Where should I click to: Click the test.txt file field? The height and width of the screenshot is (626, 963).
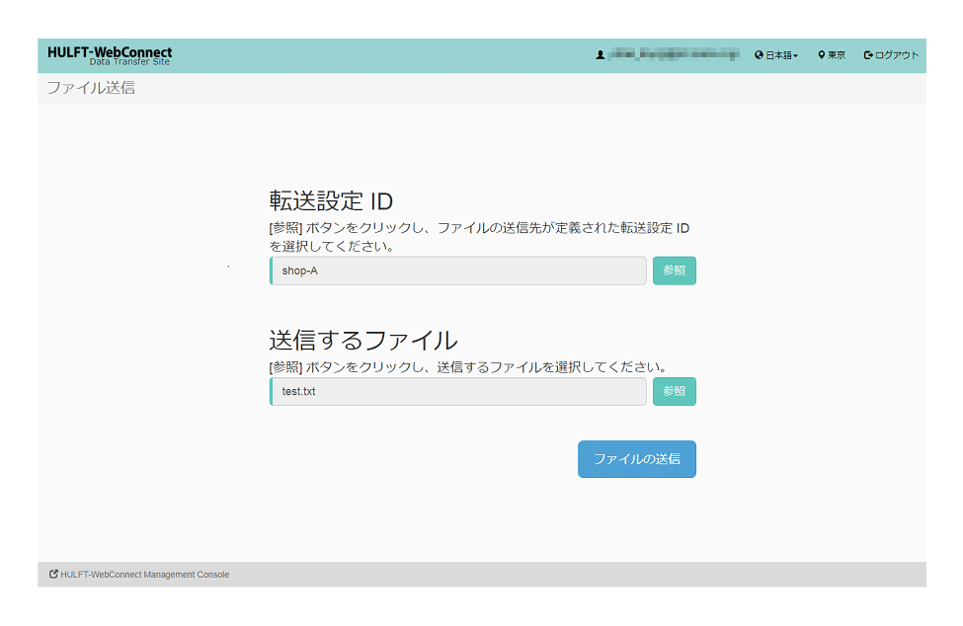click(458, 391)
